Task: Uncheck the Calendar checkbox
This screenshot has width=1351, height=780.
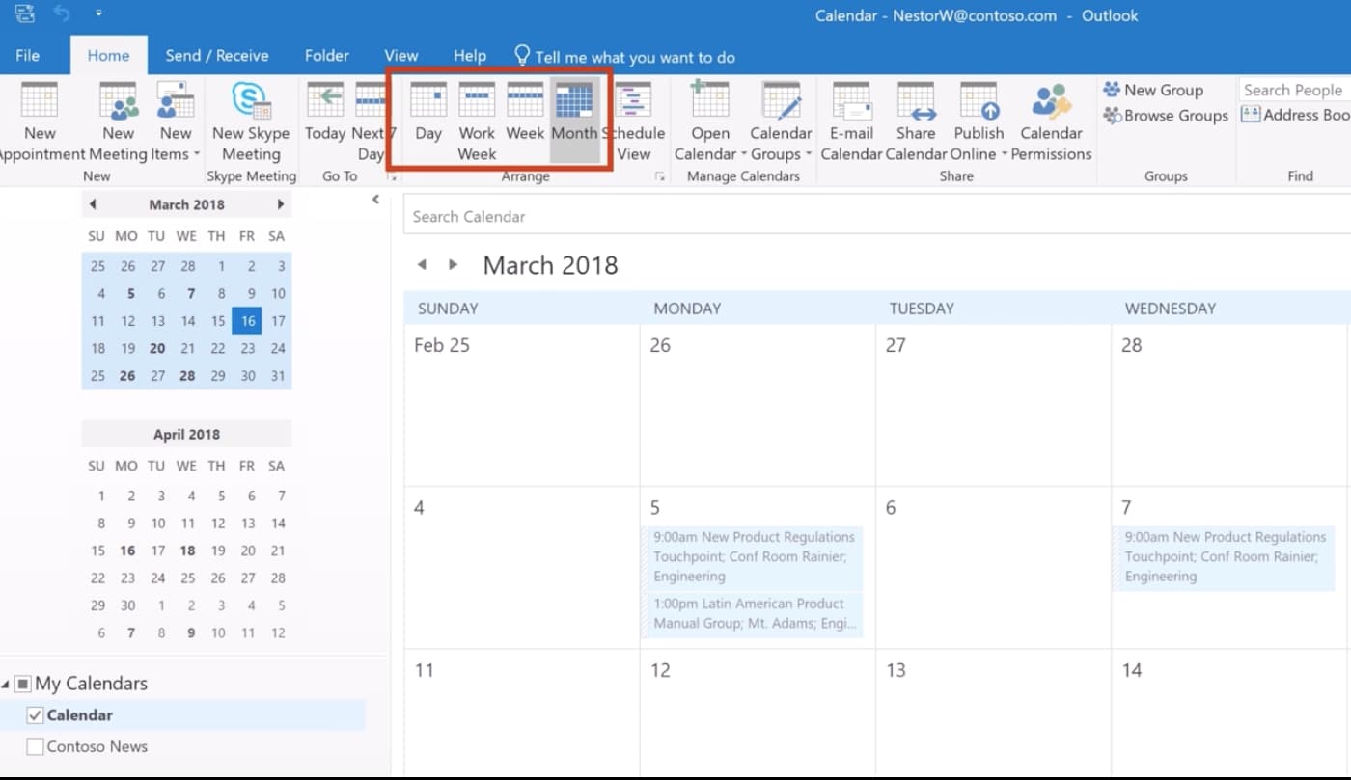Action: 36,715
